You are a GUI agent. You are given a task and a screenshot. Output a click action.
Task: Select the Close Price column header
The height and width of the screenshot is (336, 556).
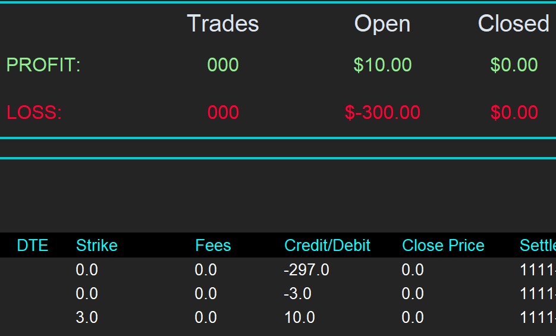(443, 246)
